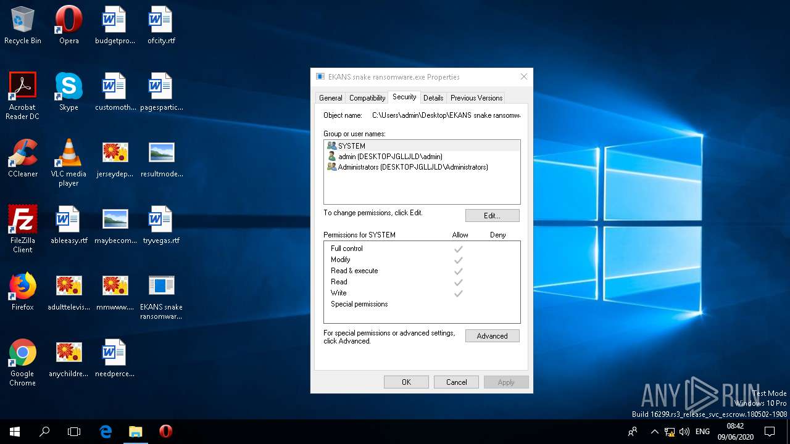
Task: Click the Modify Allow checkmark
Action: pos(458,260)
